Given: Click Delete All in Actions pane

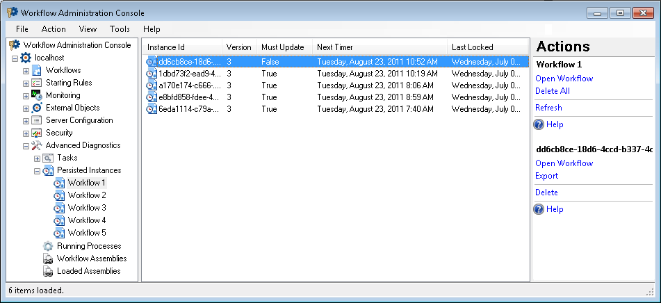Looking at the screenshot, I should (552, 91).
